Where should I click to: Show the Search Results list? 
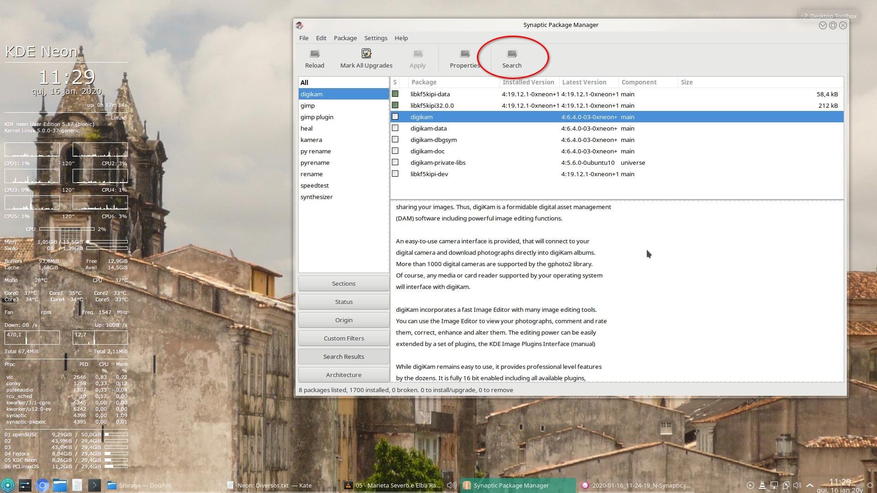[343, 357]
